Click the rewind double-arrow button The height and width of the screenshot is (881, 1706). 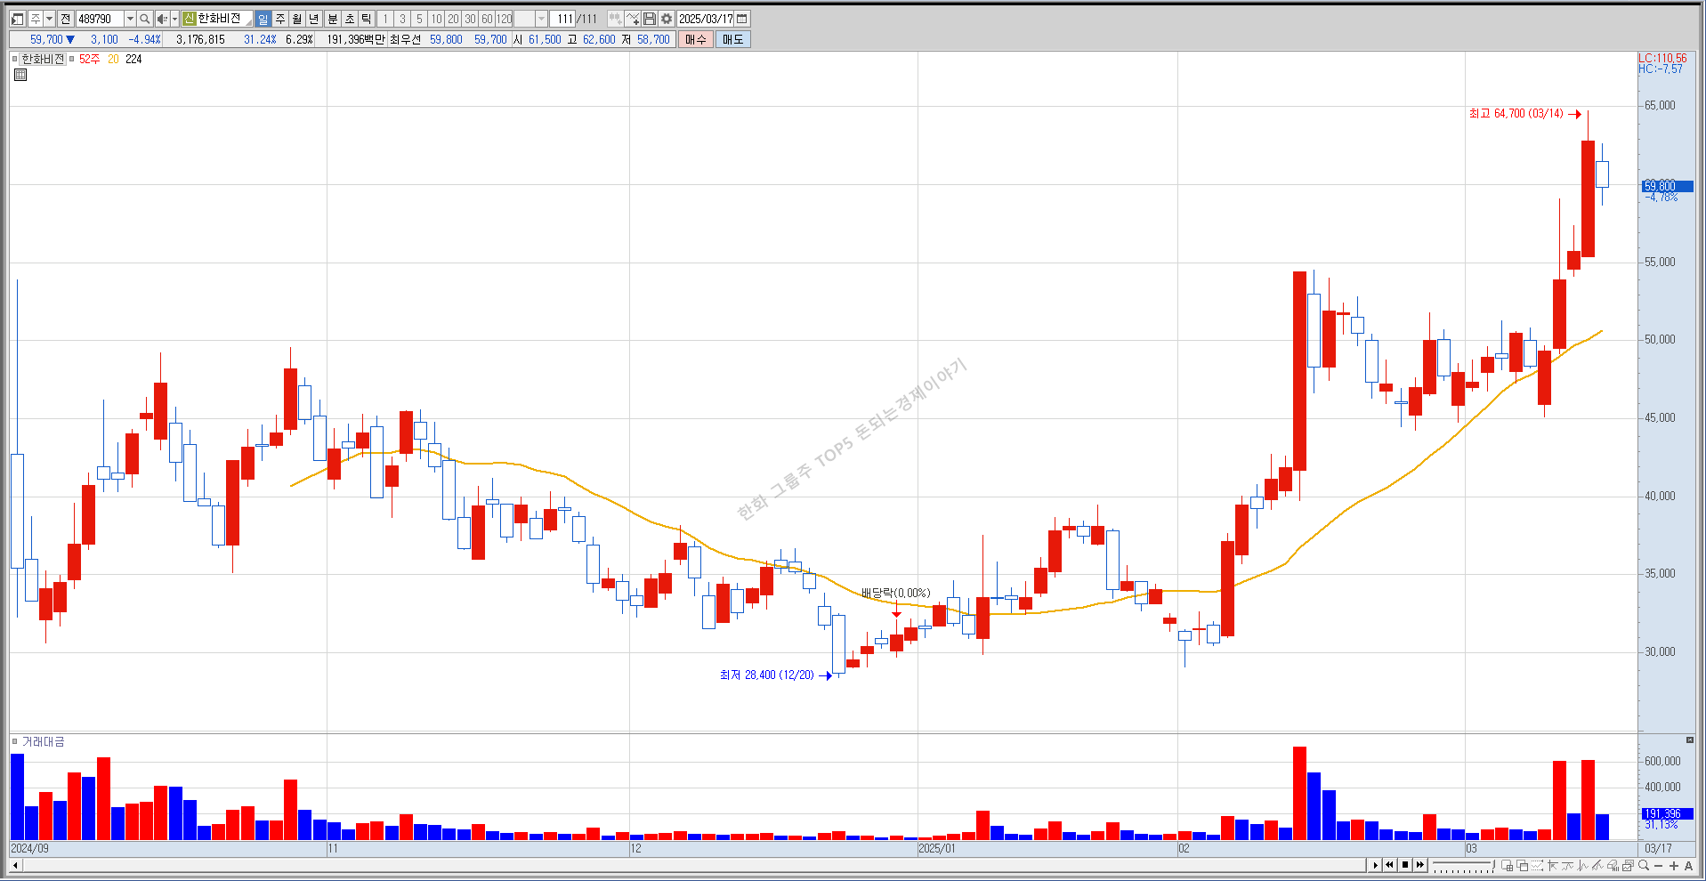click(x=1389, y=865)
